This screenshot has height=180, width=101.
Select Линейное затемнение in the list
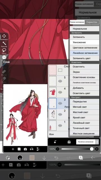pos(84,53)
